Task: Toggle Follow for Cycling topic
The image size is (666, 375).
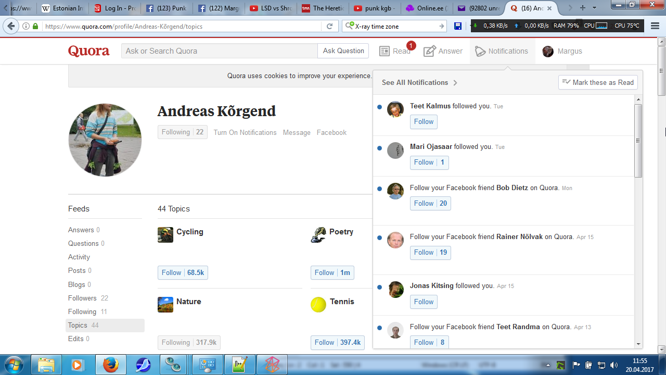Action: pyautogui.click(x=183, y=272)
